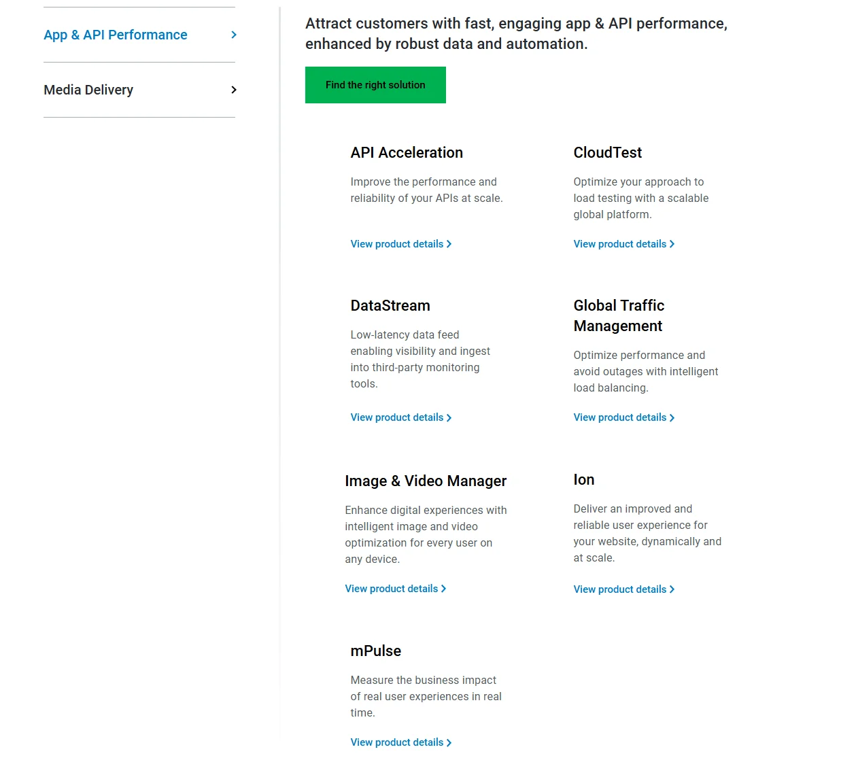Click 'Low-latency data feed' description
The image size is (856, 758).
(420, 359)
